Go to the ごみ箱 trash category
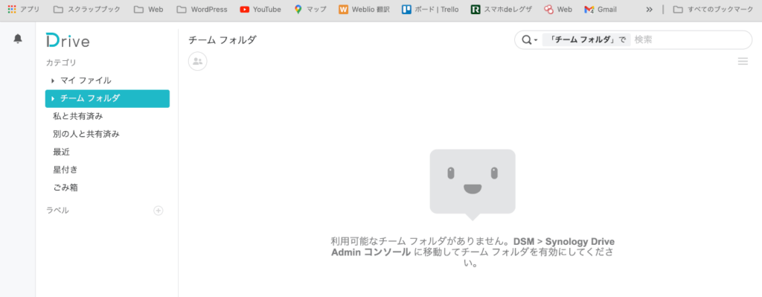Screen dimensions: 762x297 [x=65, y=188]
